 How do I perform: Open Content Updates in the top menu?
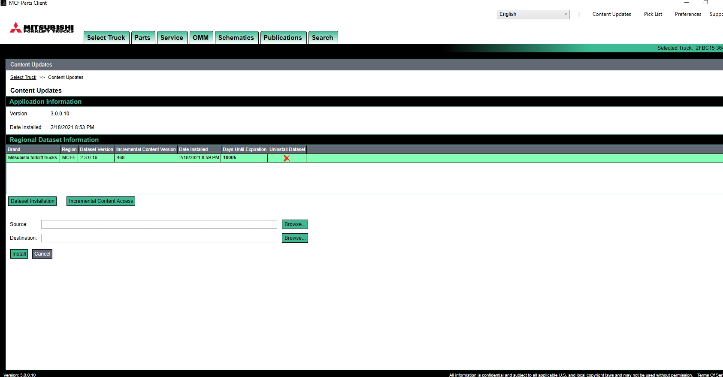(x=611, y=14)
